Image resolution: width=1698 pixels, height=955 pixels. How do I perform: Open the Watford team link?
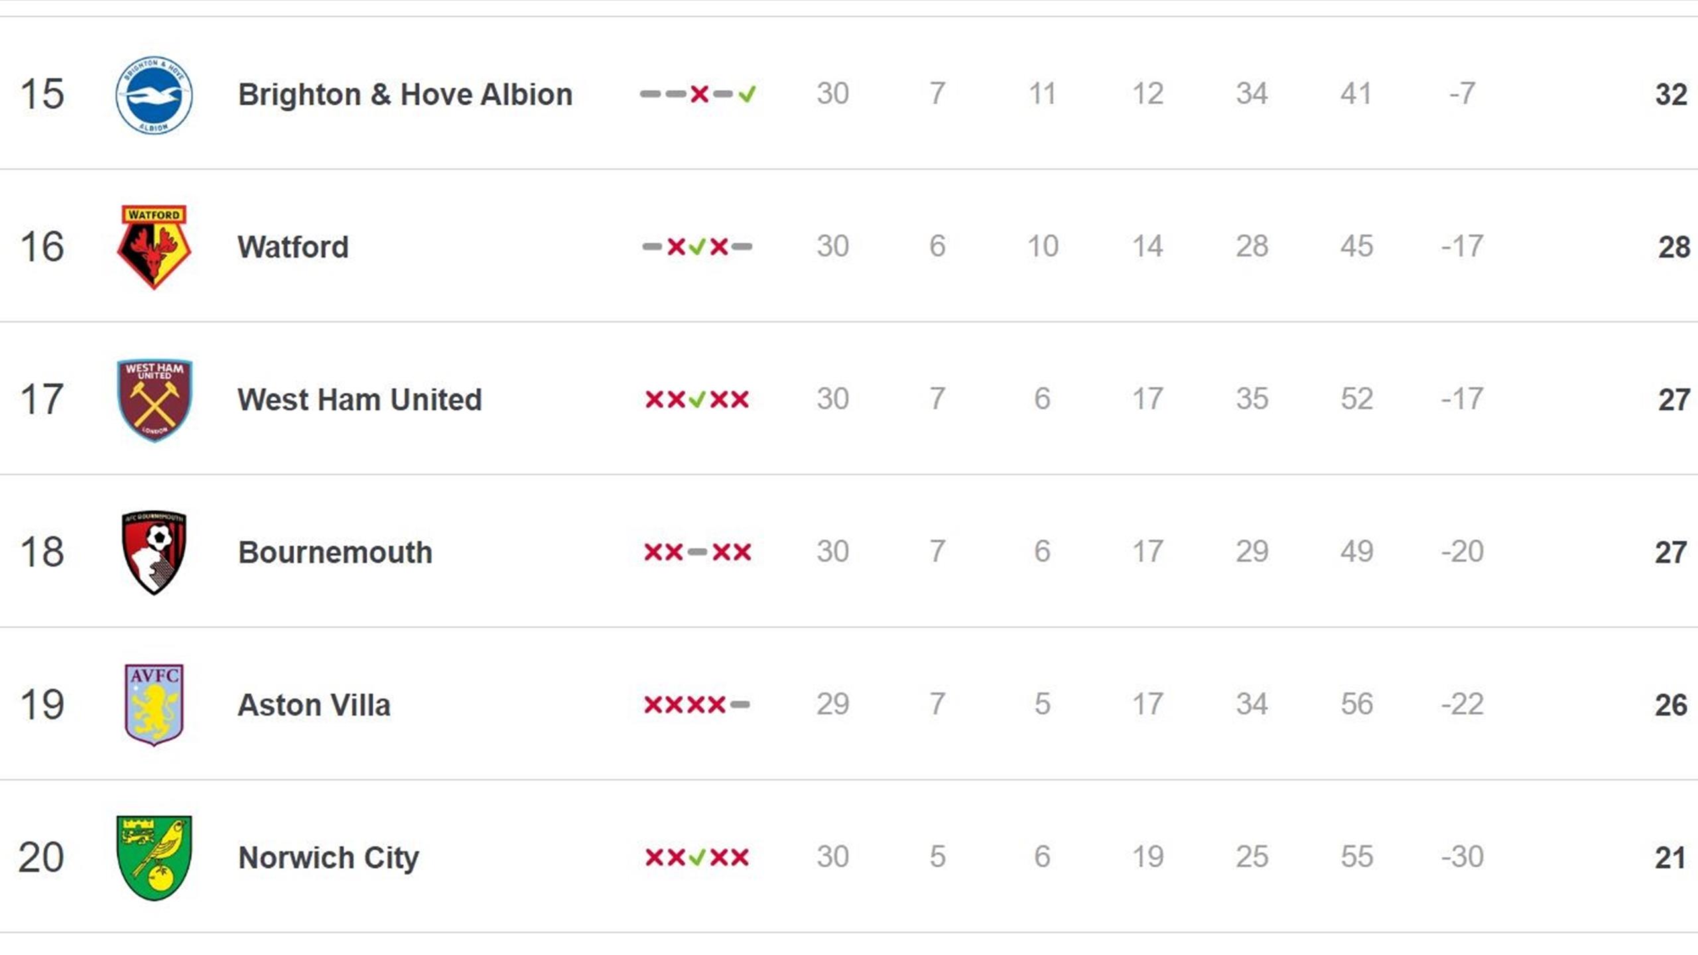click(x=293, y=247)
